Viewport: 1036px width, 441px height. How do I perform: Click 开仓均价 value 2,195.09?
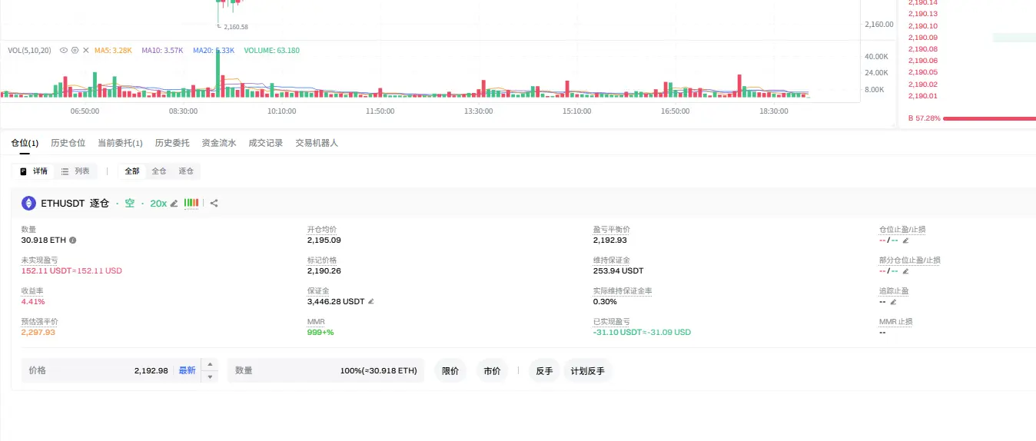pos(324,240)
